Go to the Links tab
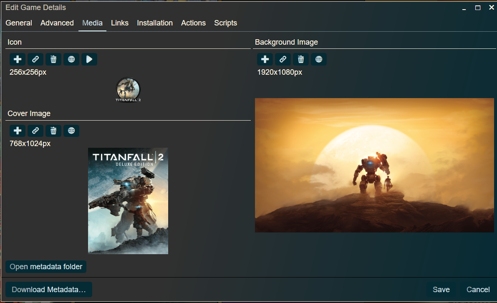This screenshot has width=497, height=303. [120, 23]
